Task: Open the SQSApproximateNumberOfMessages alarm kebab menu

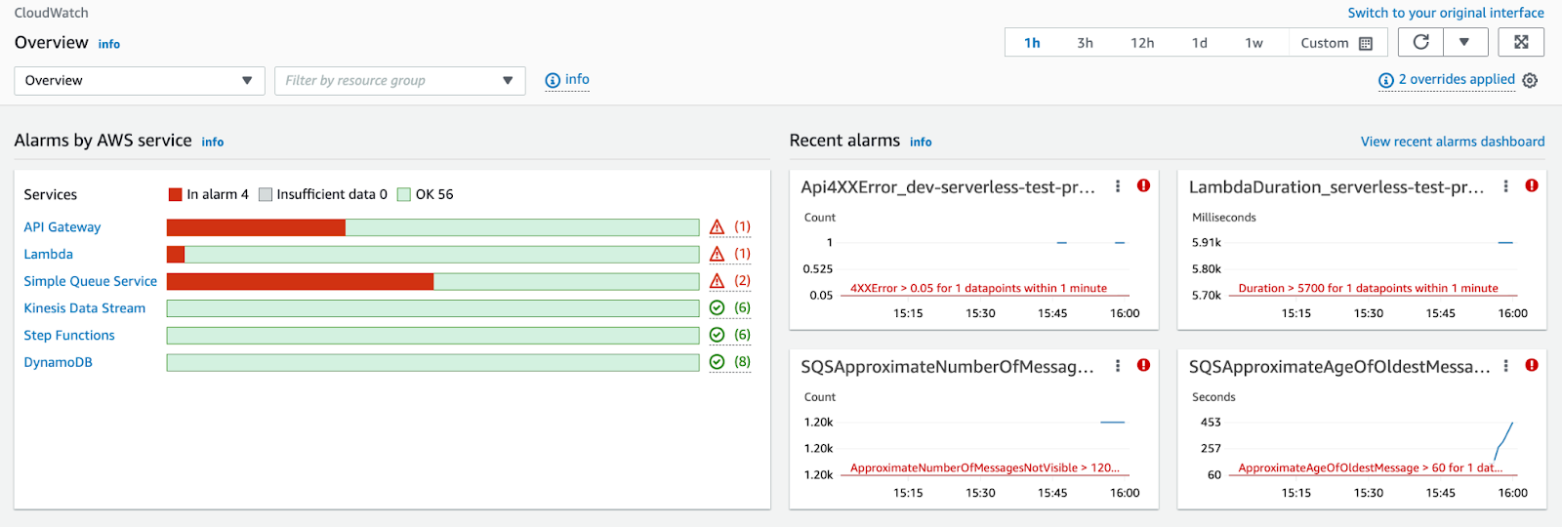Action: [1118, 366]
